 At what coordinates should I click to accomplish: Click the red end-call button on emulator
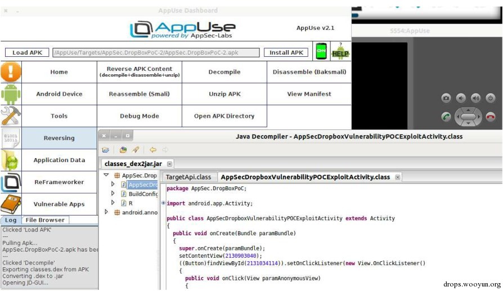(x=490, y=117)
